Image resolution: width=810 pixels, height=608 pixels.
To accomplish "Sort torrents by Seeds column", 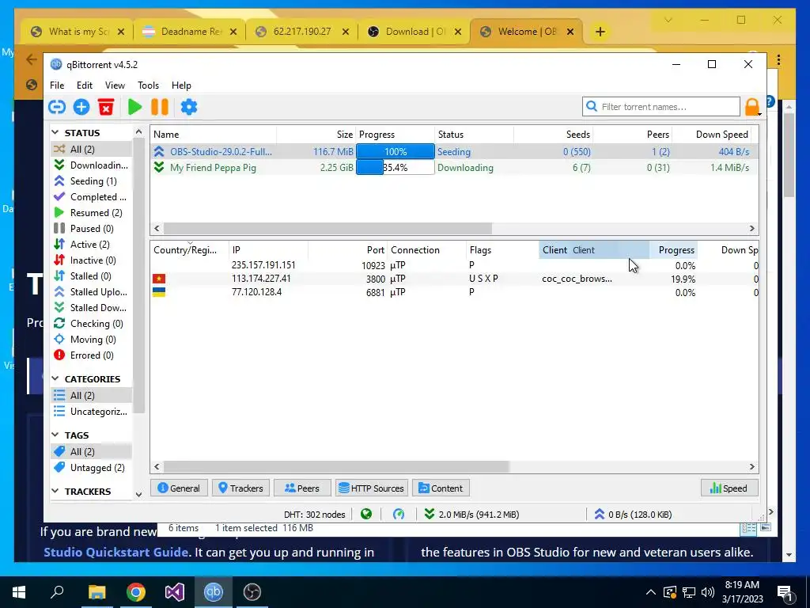I will click(x=553, y=135).
